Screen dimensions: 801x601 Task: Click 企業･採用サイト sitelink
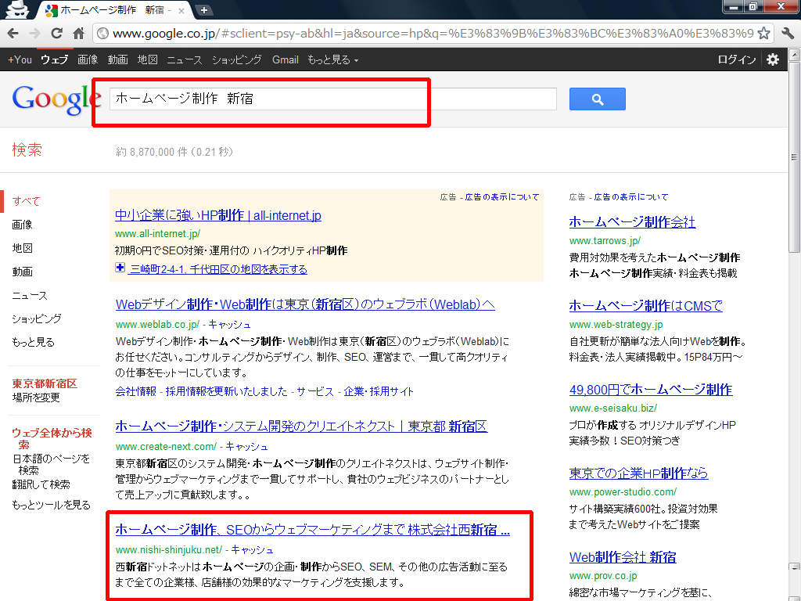pos(378,391)
